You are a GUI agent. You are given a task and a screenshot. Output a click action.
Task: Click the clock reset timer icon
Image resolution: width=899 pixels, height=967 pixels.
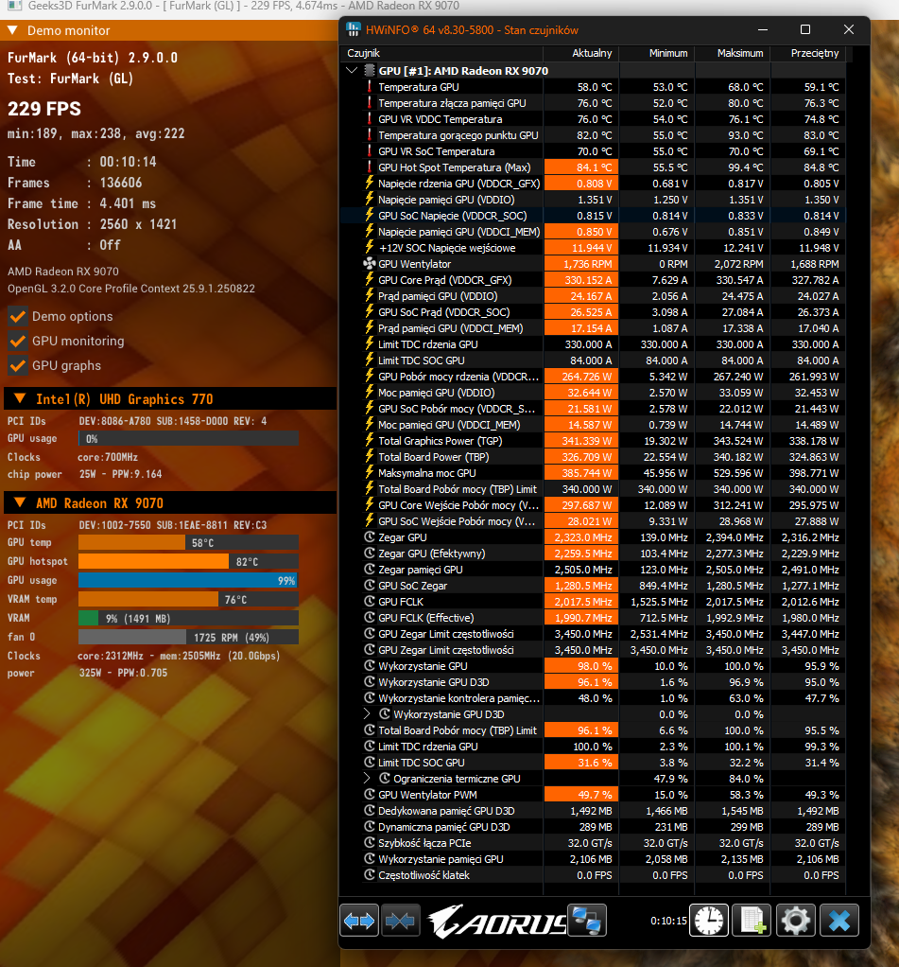pyautogui.click(x=709, y=921)
